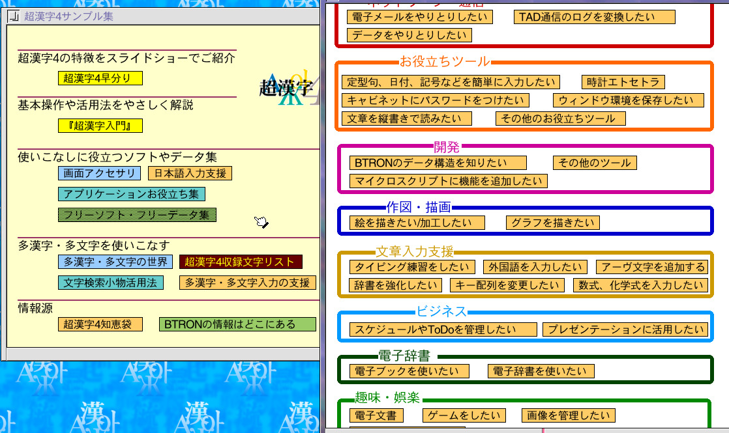The image size is (729, 433).
Task: Click 絵を描きたい/加工したい
Action: click(417, 223)
